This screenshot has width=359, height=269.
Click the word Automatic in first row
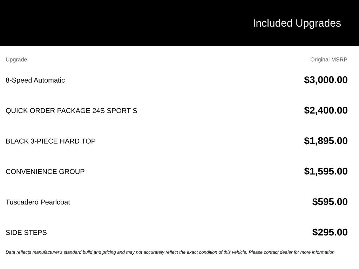pos(49,80)
